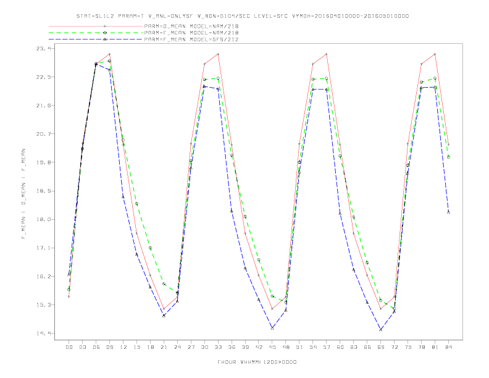
Task: Click the red O_MEAN plus marker at hour 57
Action: [327, 54]
